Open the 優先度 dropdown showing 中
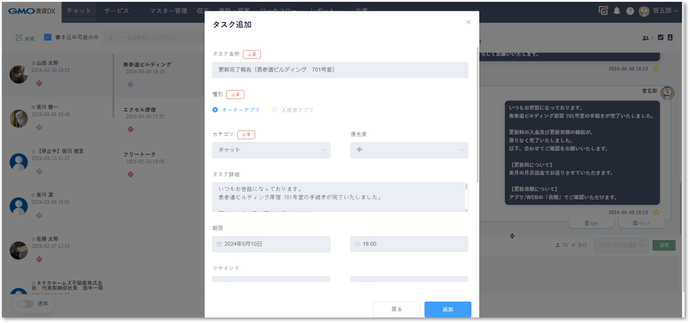This screenshot has width=690, height=323. (x=409, y=150)
